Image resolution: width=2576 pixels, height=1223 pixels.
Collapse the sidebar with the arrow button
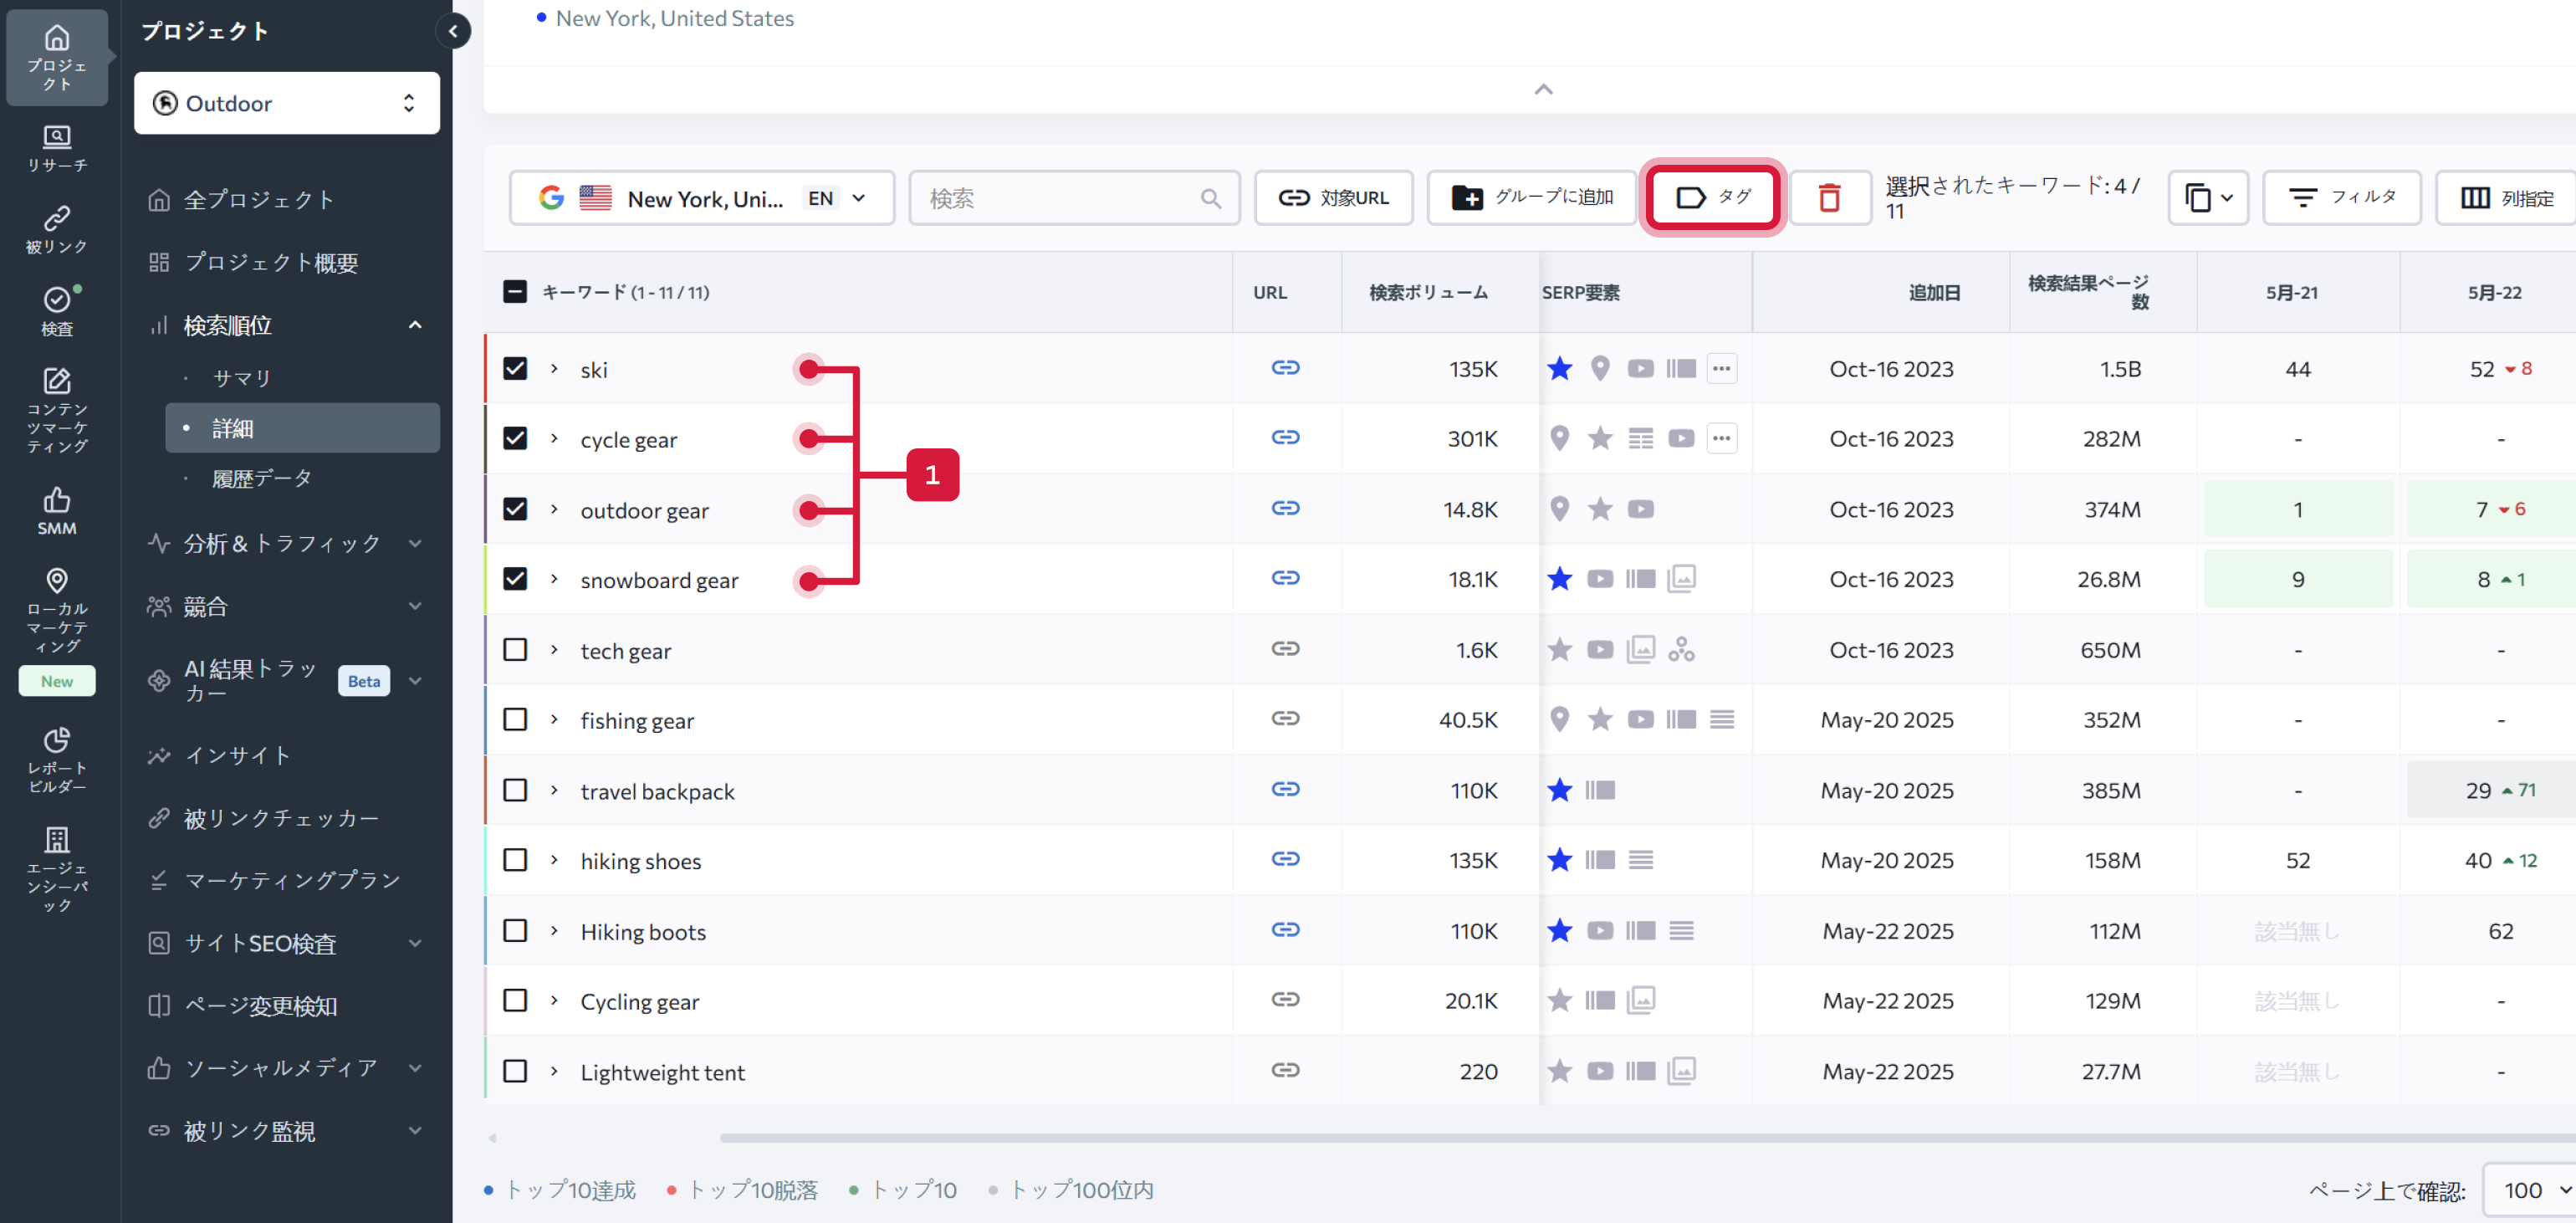point(453,31)
